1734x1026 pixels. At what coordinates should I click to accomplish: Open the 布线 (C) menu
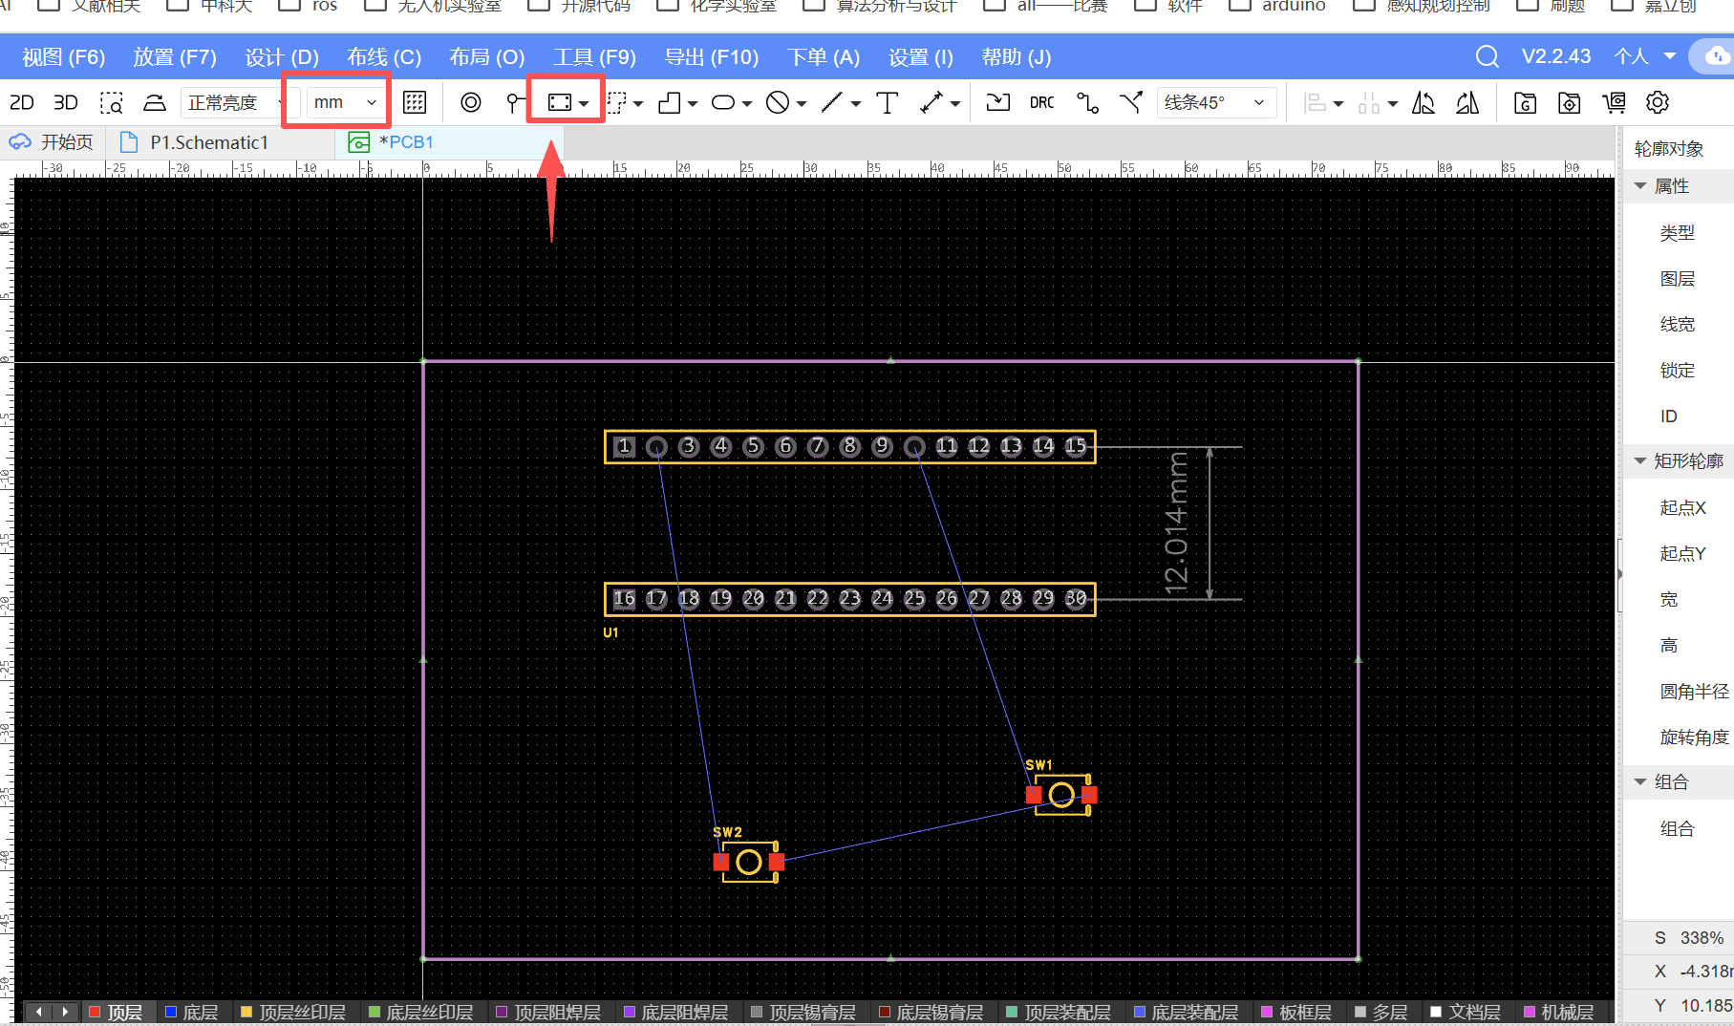(x=384, y=57)
